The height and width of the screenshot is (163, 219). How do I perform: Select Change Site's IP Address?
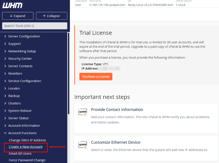27,140
